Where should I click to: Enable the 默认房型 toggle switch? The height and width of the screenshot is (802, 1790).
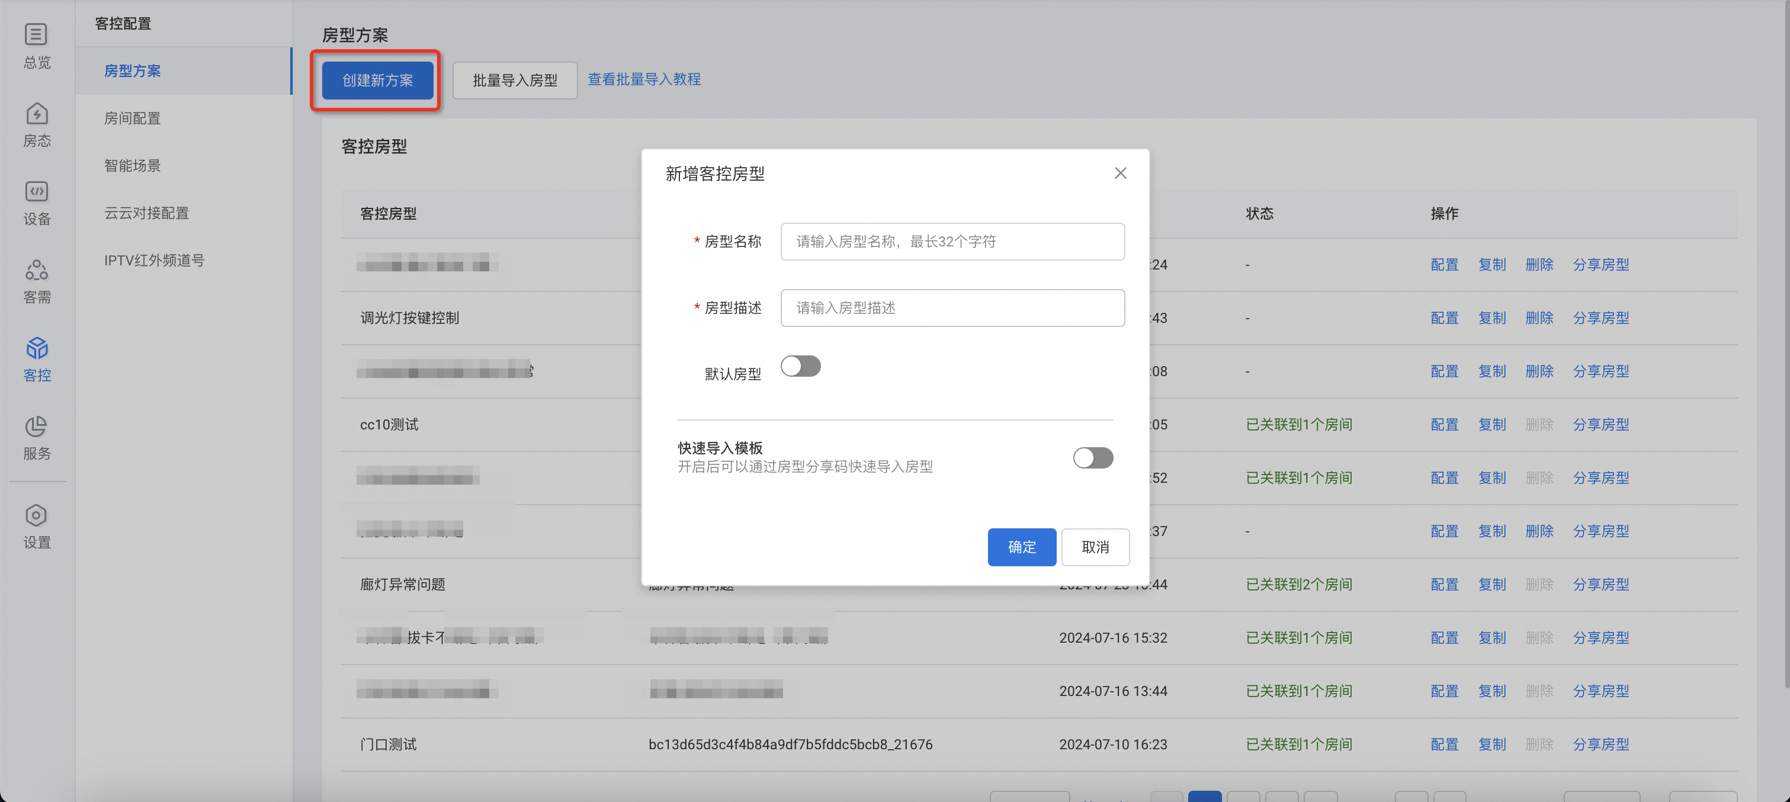pos(800,366)
